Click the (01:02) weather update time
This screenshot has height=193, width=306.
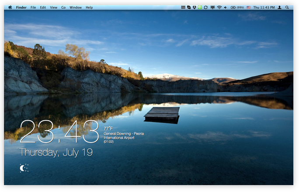[x=108, y=142]
